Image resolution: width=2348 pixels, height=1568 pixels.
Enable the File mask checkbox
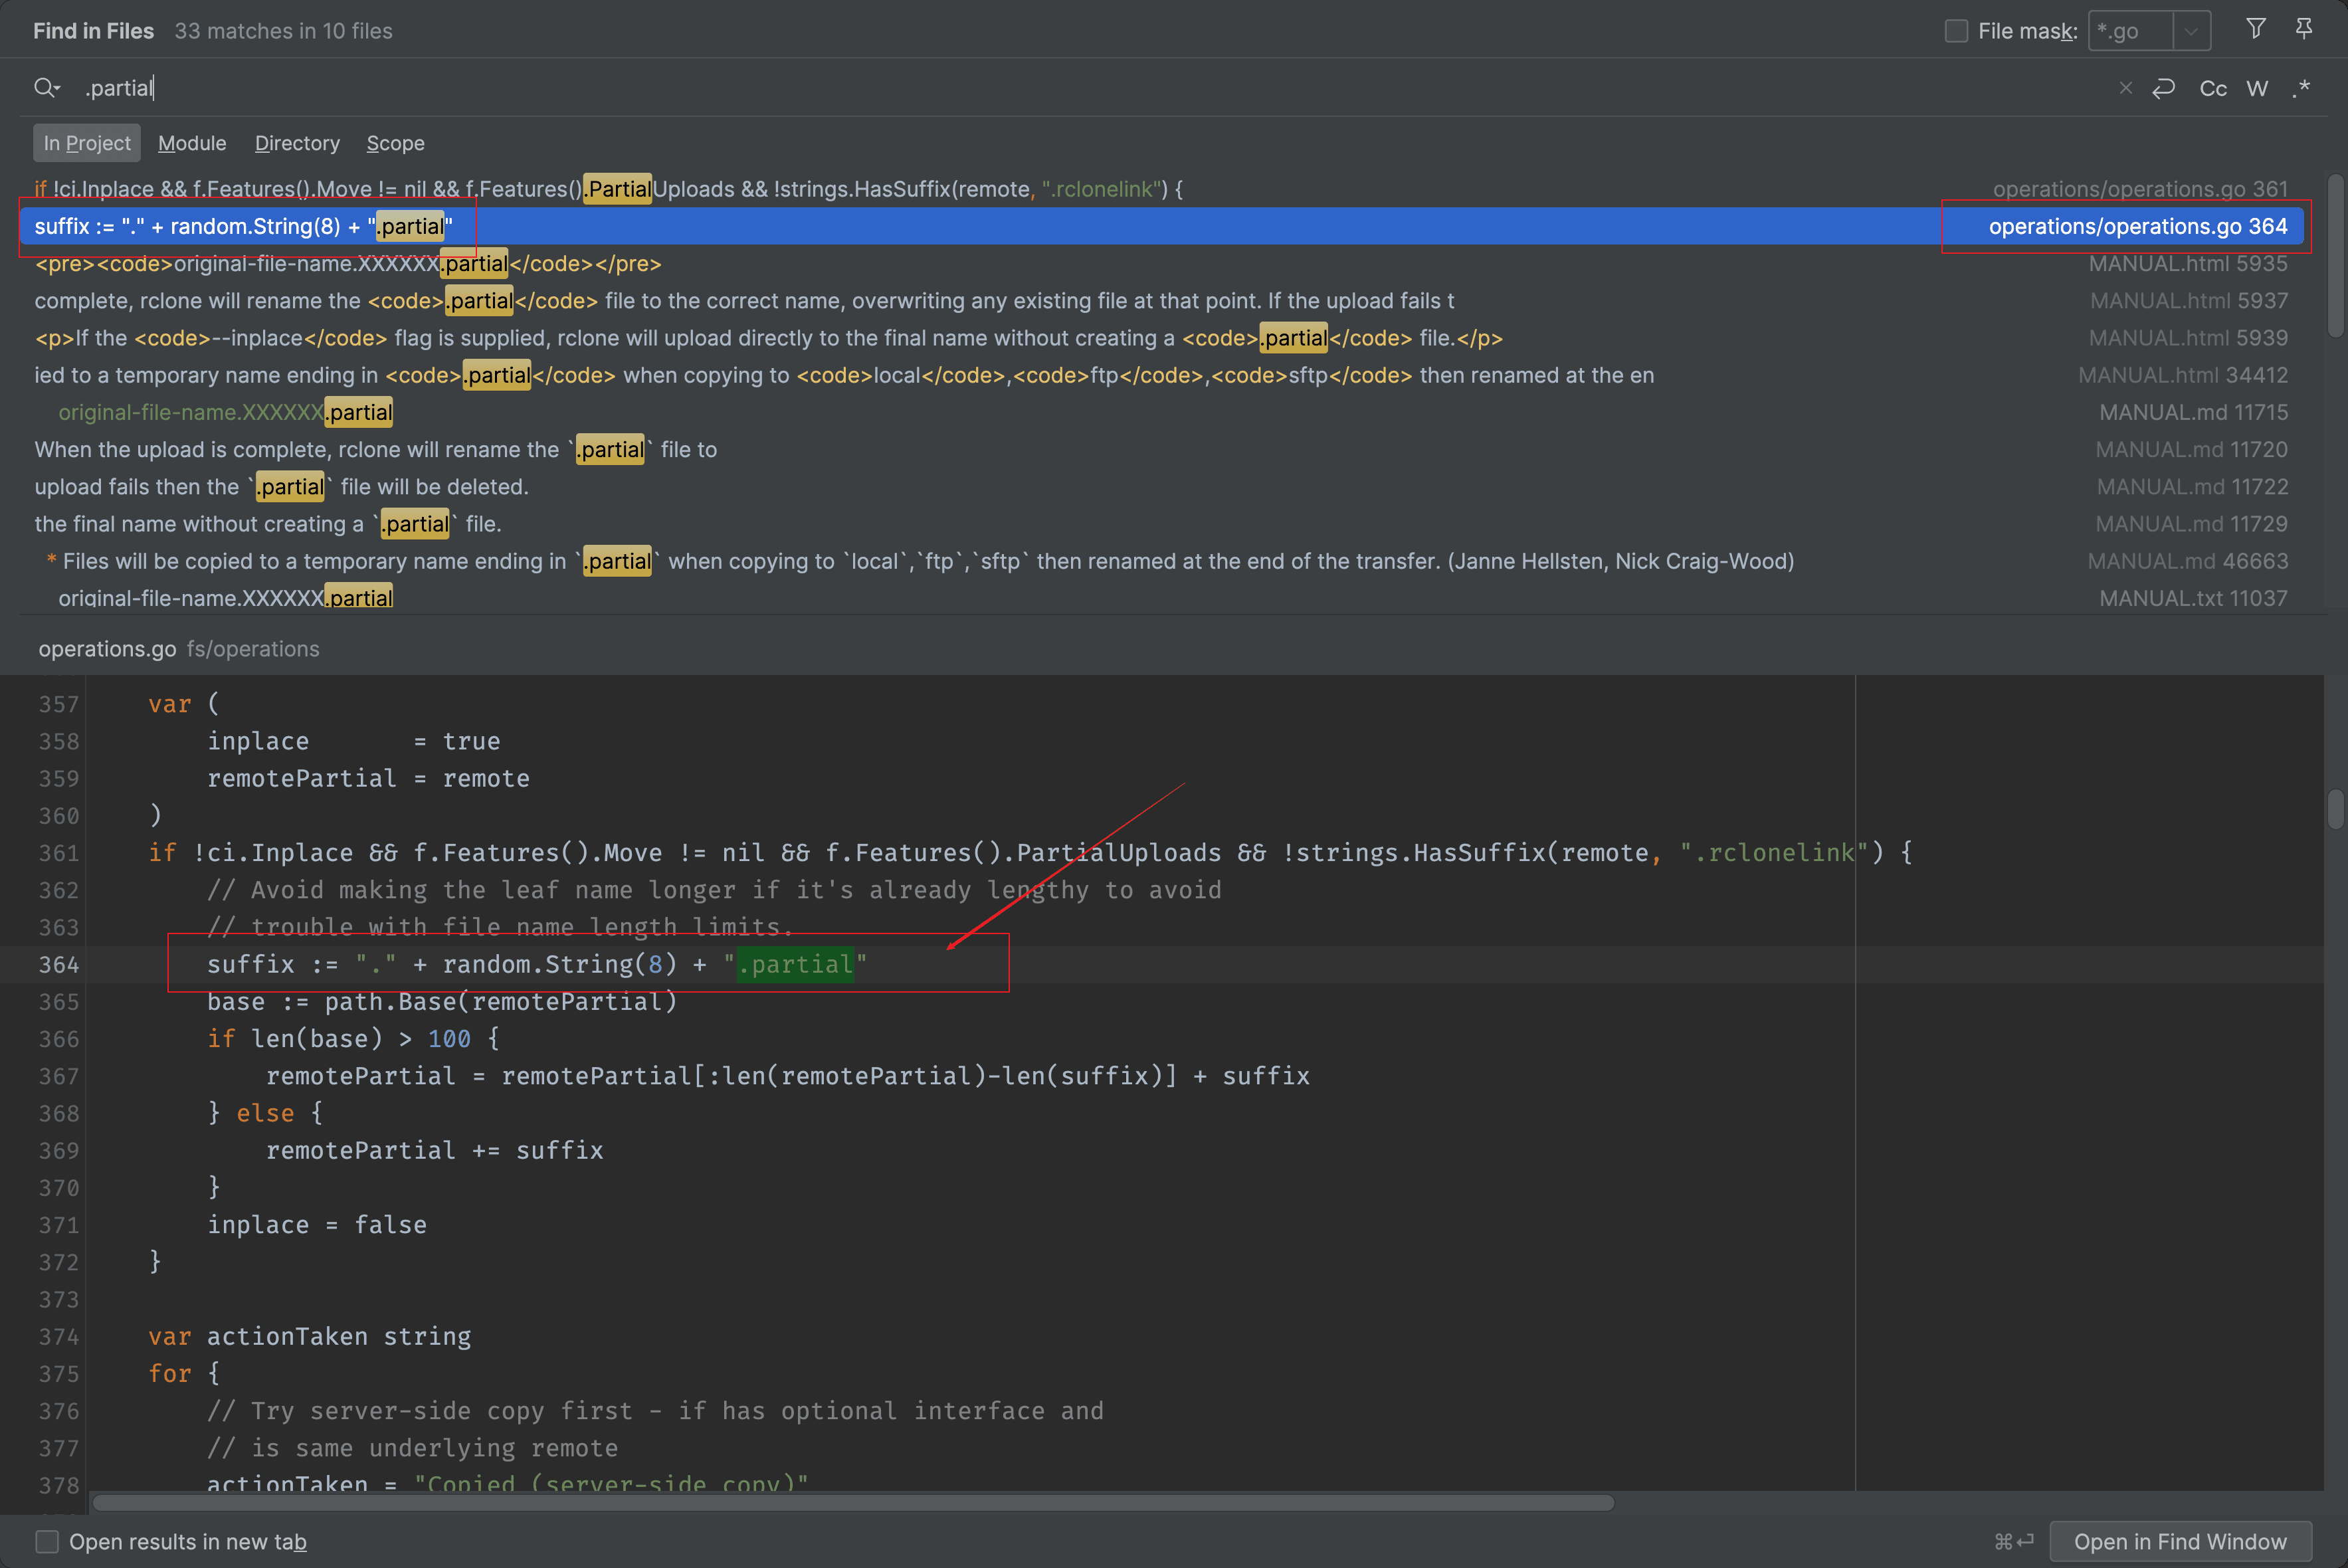[x=1956, y=31]
